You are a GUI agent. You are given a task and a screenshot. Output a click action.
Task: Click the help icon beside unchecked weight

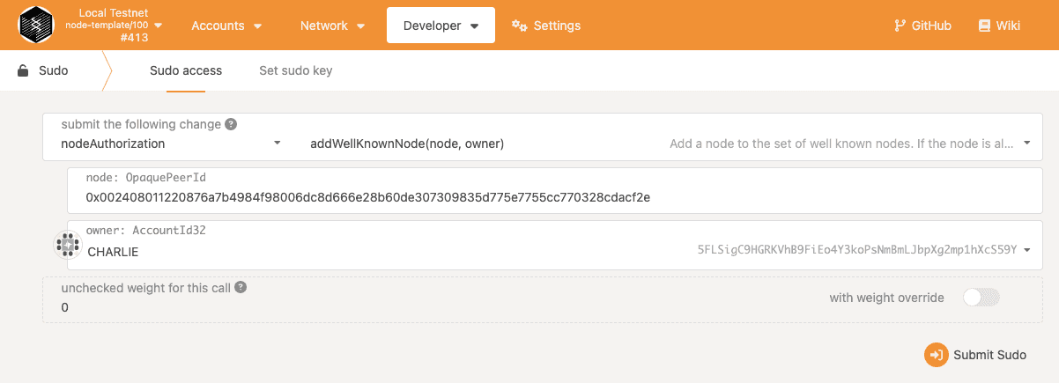(241, 288)
